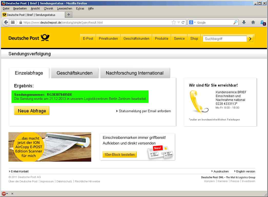Image resolution: width=268 pixels, height=197 pixels.
Task: Open the URL bar history dropdown arrow
Action: [179, 22]
